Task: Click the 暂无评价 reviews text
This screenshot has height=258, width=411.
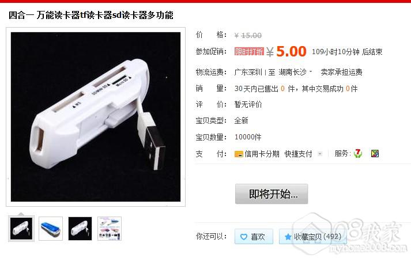Action: click(x=248, y=104)
